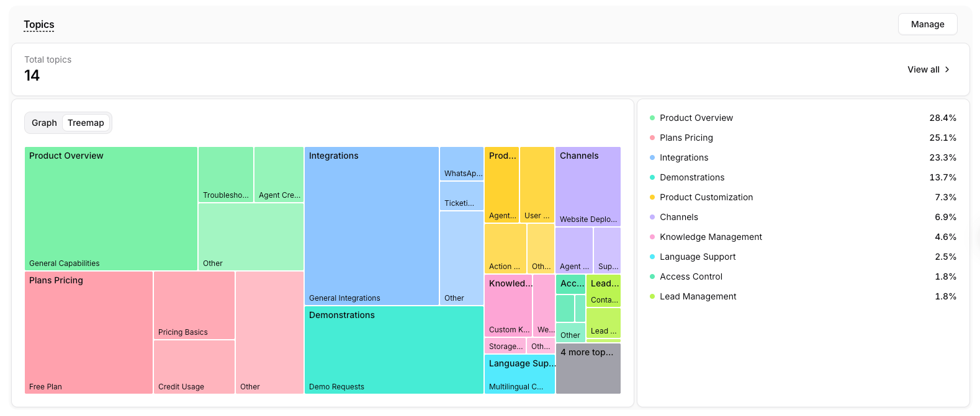This screenshot has height=416, width=980.
Task: Click the purple Sup... tile in Channels
Action: click(x=607, y=250)
